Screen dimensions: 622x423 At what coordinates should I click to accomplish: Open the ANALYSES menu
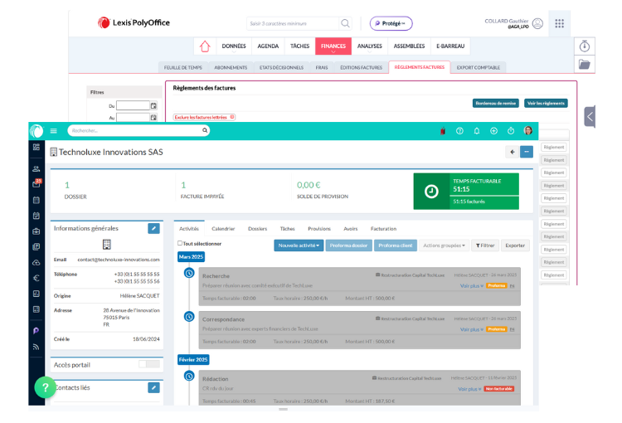[369, 46]
